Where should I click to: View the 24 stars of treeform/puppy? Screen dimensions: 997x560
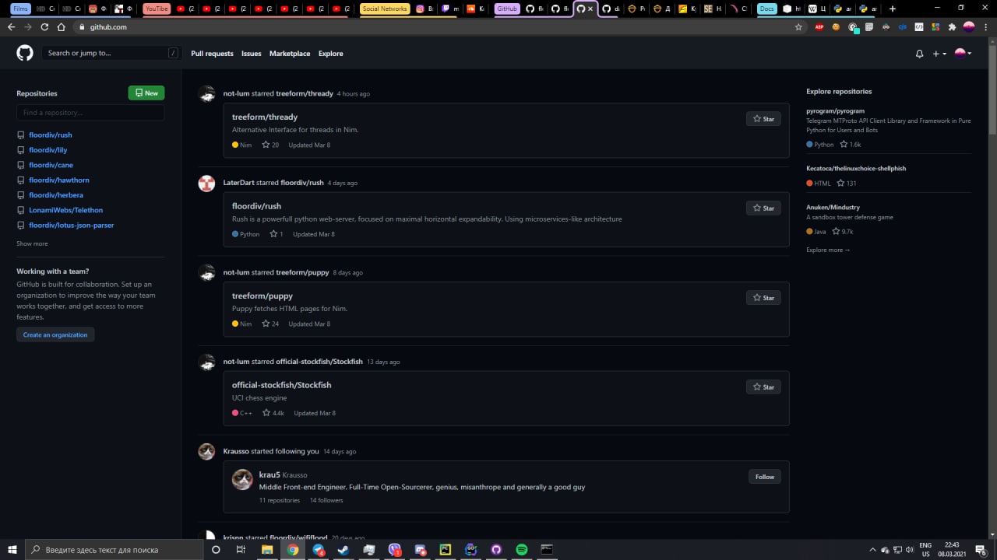pos(270,324)
